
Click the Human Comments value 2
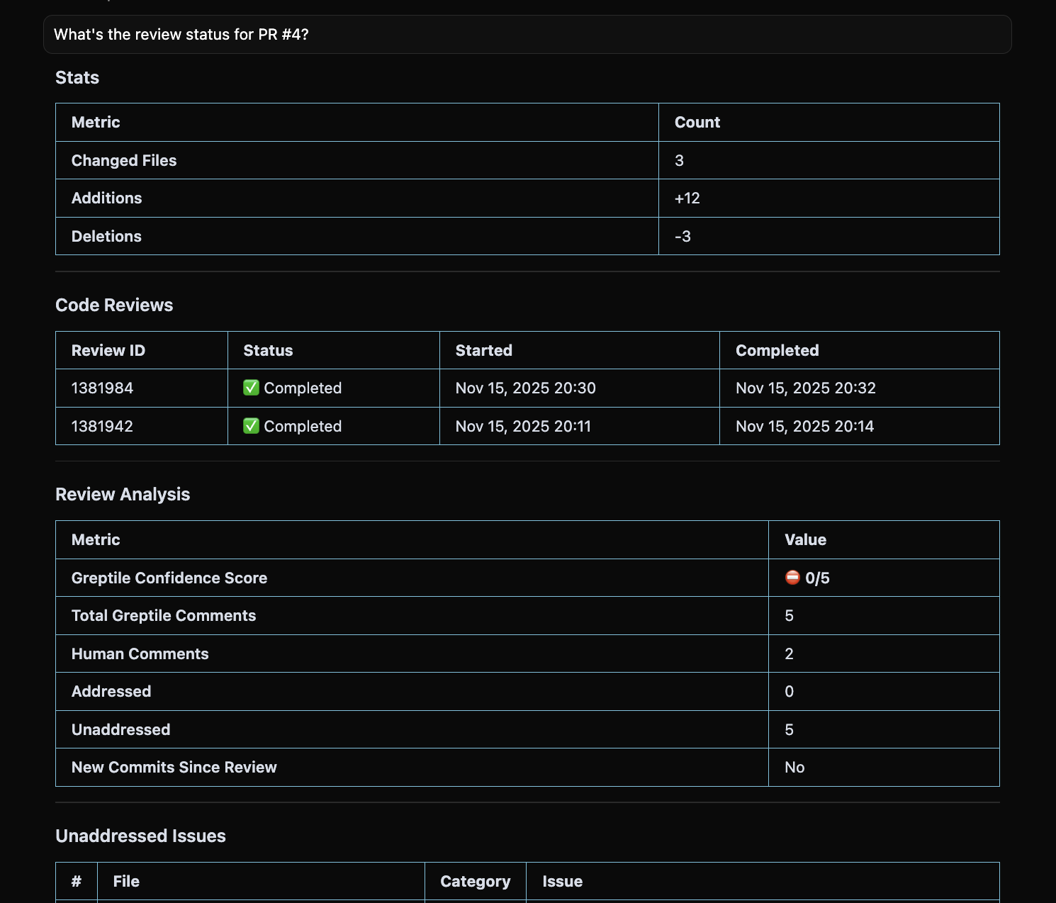coord(789,654)
